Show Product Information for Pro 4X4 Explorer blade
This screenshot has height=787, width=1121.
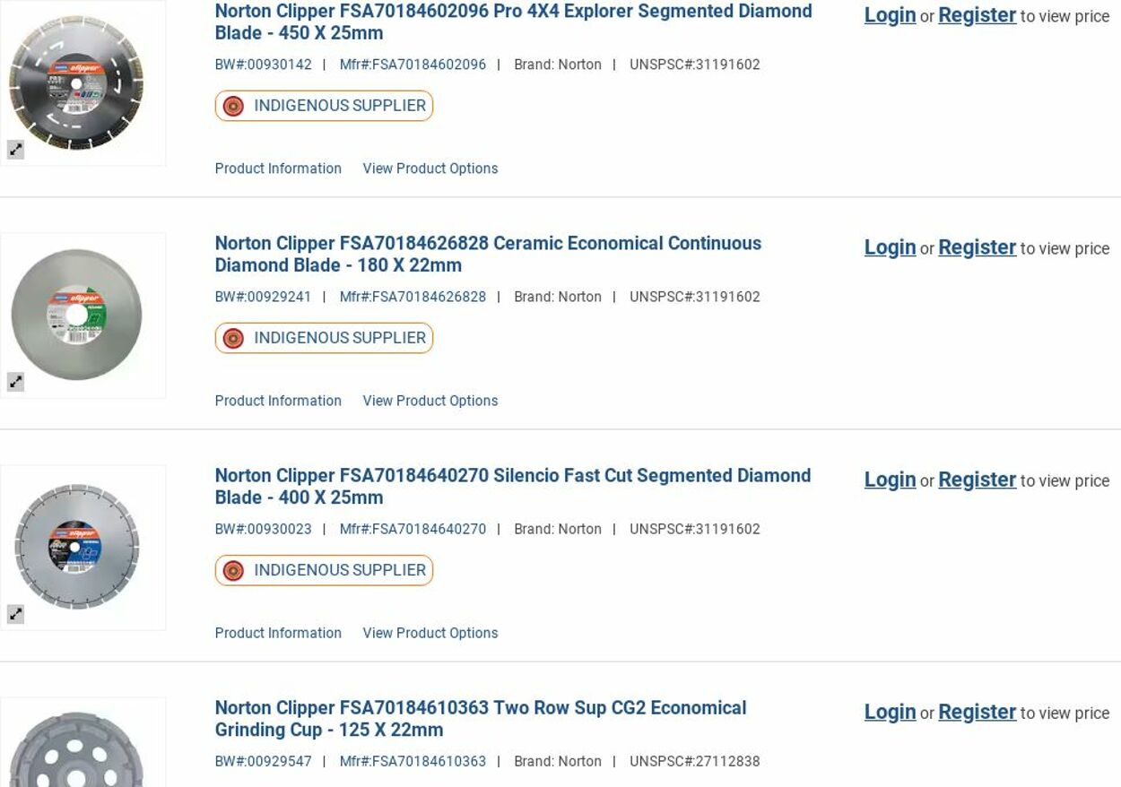point(278,169)
